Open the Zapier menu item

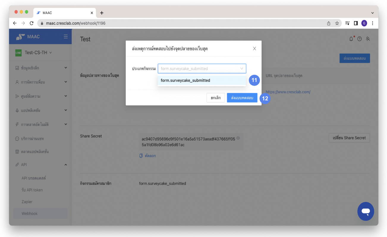click(27, 202)
